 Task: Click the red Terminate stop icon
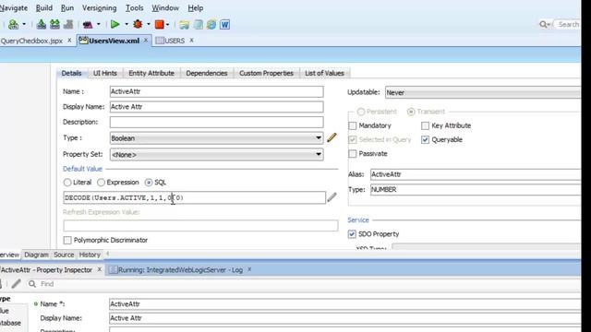(x=160, y=25)
